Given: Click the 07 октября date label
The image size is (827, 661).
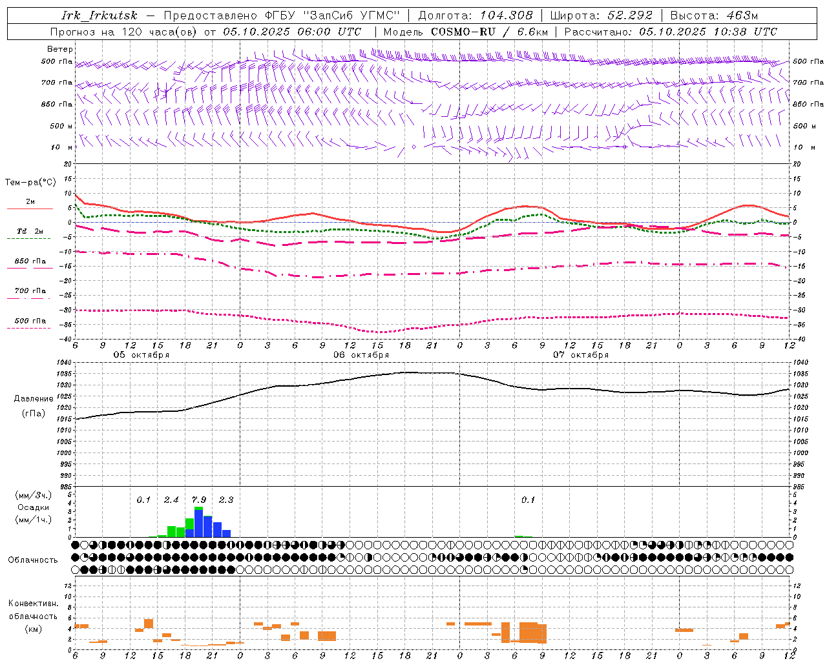Looking at the screenshot, I should [581, 354].
